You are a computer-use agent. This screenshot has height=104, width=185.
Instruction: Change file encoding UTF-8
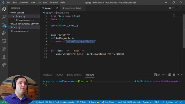(156, 102)
